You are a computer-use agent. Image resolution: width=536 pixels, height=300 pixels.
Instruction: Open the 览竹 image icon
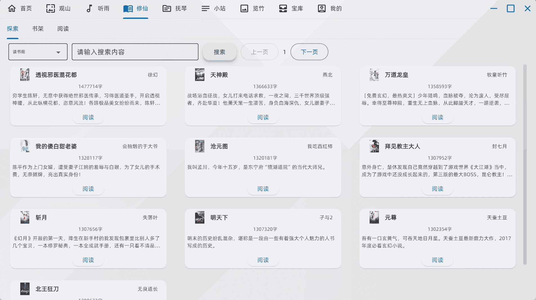pos(244,8)
